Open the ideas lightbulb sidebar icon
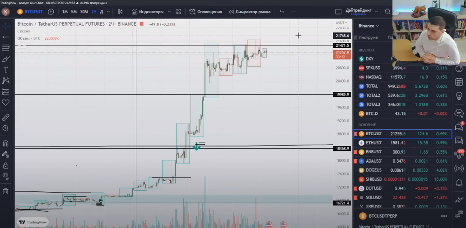The height and width of the screenshot is (228, 466). (x=459, y=96)
